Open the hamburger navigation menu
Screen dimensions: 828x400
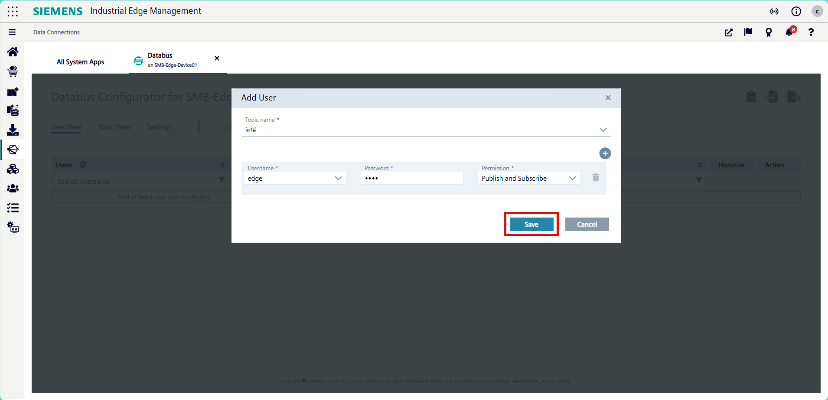tap(12, 32)
